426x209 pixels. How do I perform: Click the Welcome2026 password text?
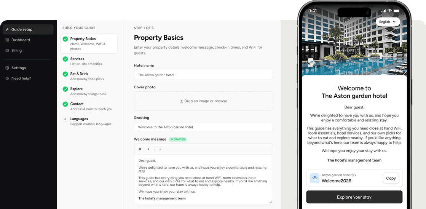(x=336, y=181)
